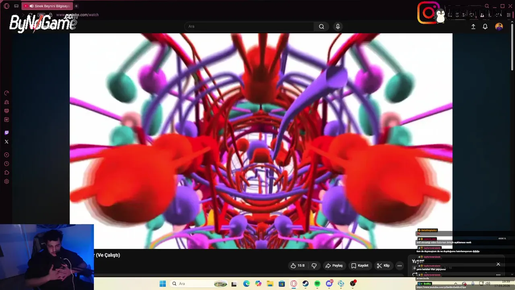The height and width of the screenshot is (290, 515).
Task: Open the Opera Easy Setup sliders icon
Action: [509, 15]
